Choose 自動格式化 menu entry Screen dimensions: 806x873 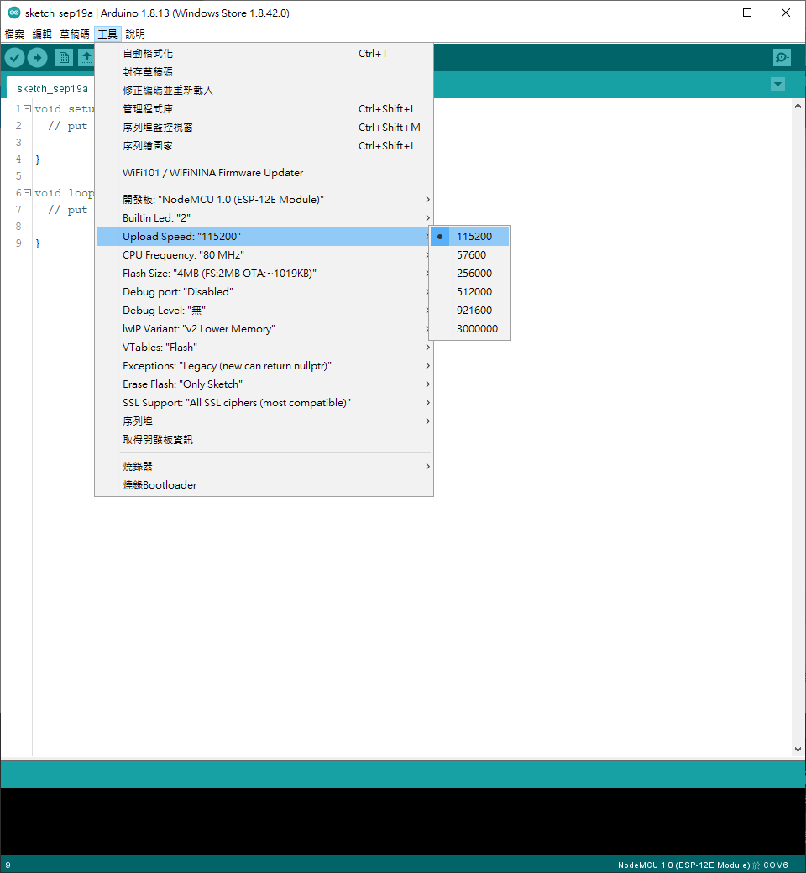coord(264,54)
